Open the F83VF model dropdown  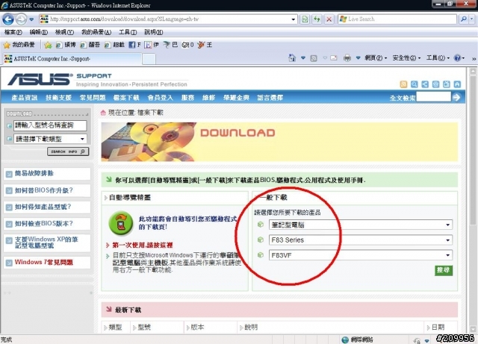coord(361,255)
